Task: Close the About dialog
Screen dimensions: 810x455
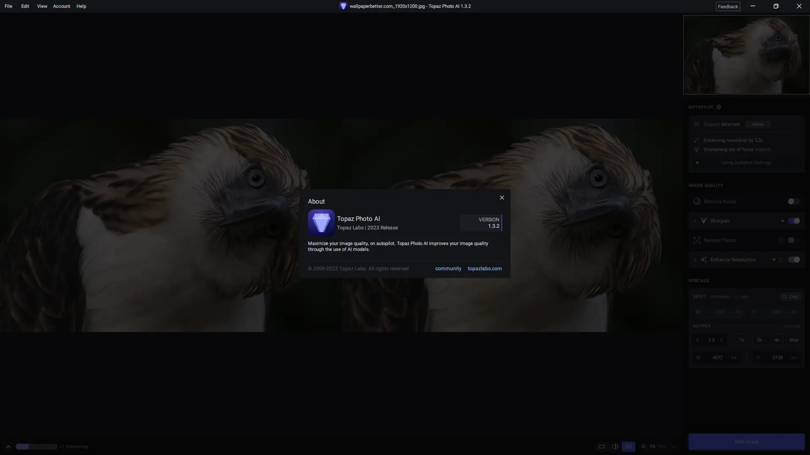Action: pos(502,198)
